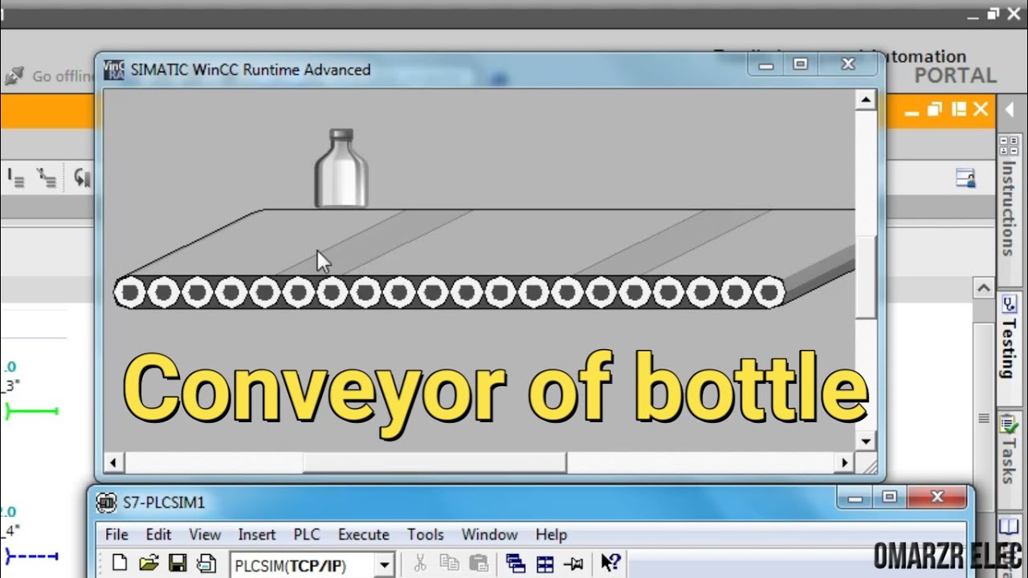Collapse the task card pane arrow
Image resolution: width=1028 pixels, height=578 pixels.
[1010, 110]
